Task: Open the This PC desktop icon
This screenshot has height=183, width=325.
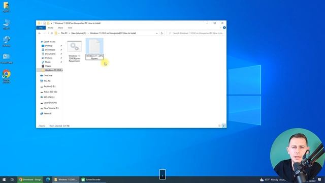Action: click(x=7, y=24)
